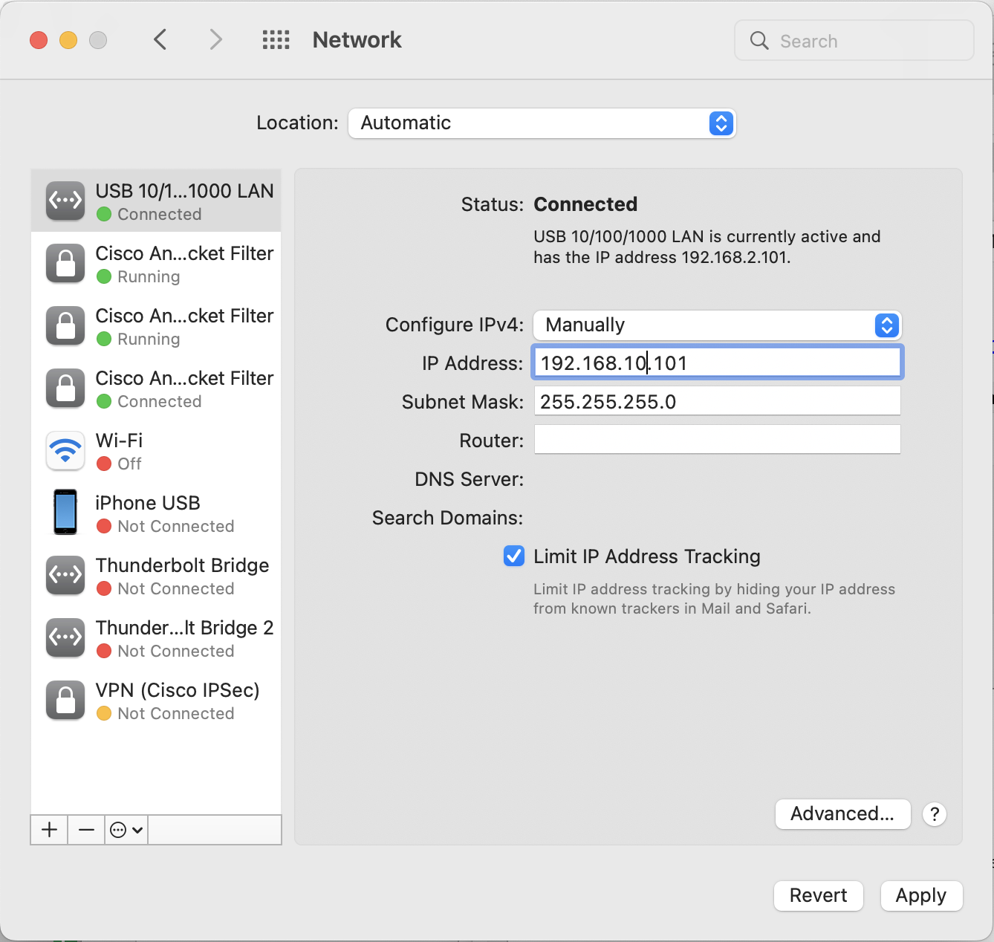Viewport: 994px width, 942px height.
Task: Open Configure IPv4 dropdown menu
Action: pyautogui.click(x=717, y=325)
